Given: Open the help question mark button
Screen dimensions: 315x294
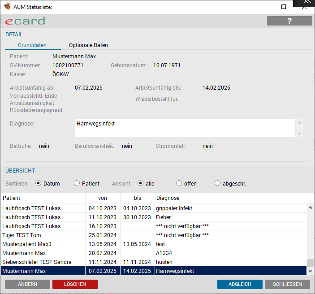Looking at the screenshot, I should tap(289, 21).
